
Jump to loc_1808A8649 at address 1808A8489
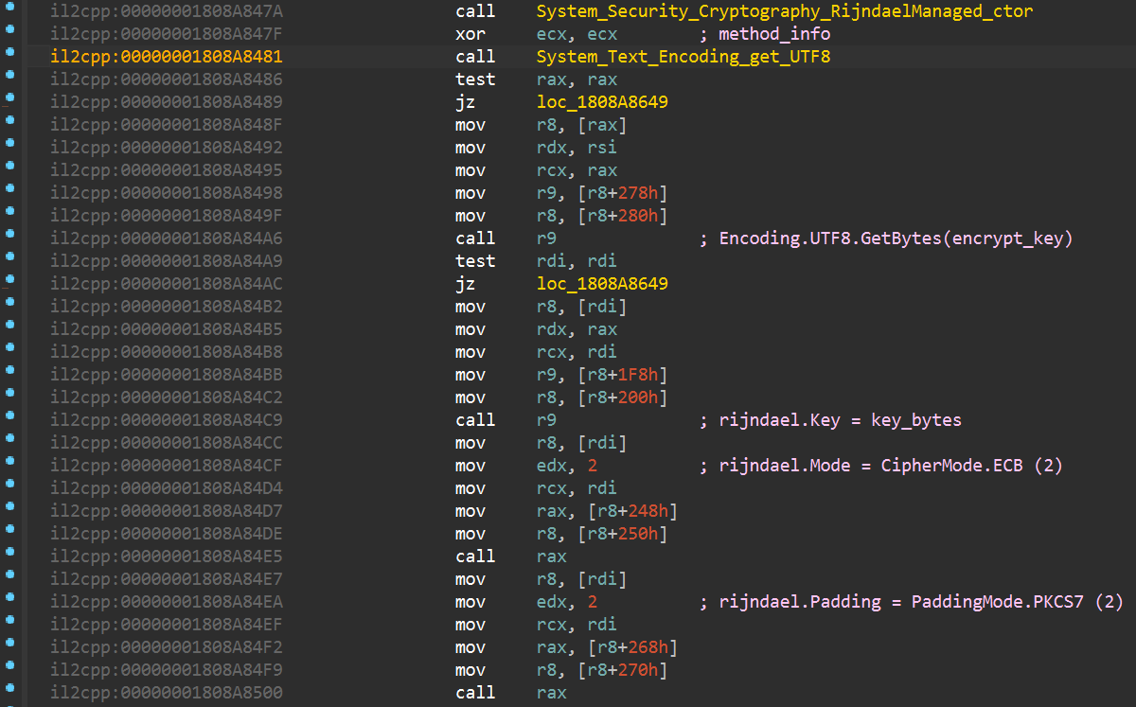602,102
